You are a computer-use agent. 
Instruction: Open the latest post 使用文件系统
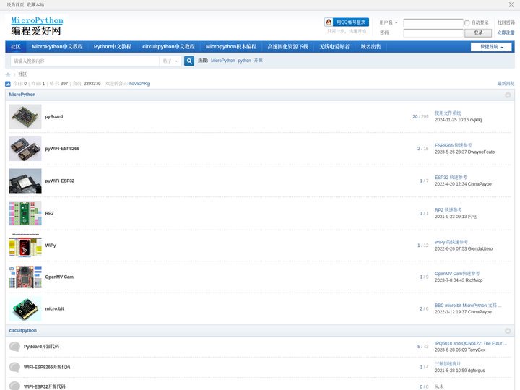(448, 113)
